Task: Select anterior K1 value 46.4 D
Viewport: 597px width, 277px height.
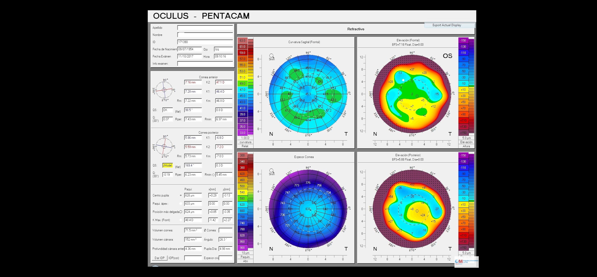Action: point(224,92)
